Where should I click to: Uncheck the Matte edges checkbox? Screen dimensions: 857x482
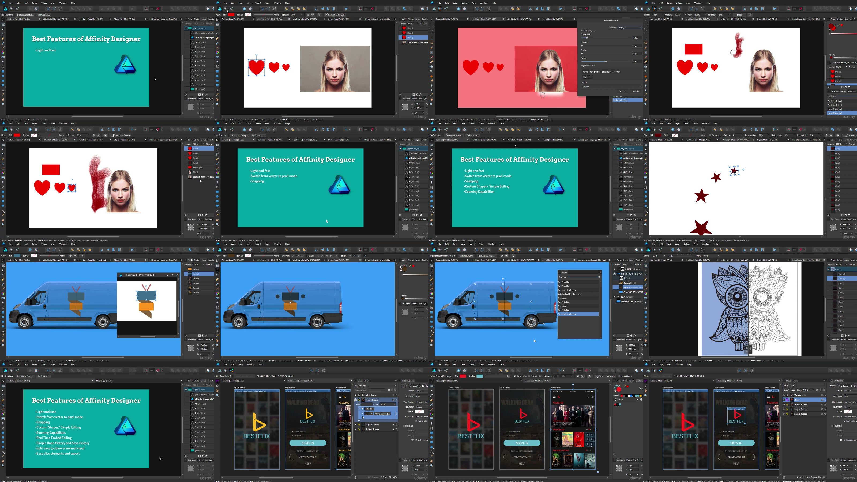[582, 30]
